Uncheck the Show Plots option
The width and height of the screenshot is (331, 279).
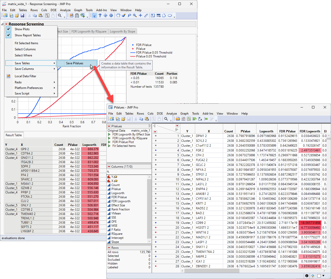(x=22, y=29)
